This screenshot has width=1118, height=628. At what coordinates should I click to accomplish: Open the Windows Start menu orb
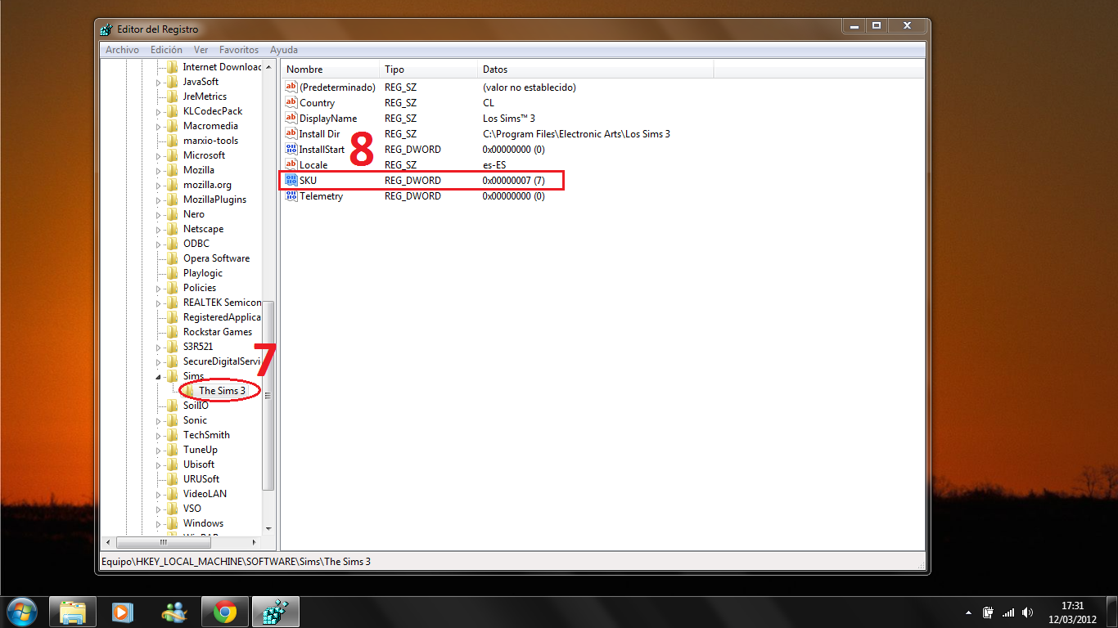22,612
